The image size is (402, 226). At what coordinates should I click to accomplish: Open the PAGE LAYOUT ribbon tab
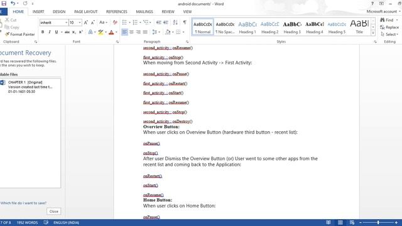coord(85,12)
